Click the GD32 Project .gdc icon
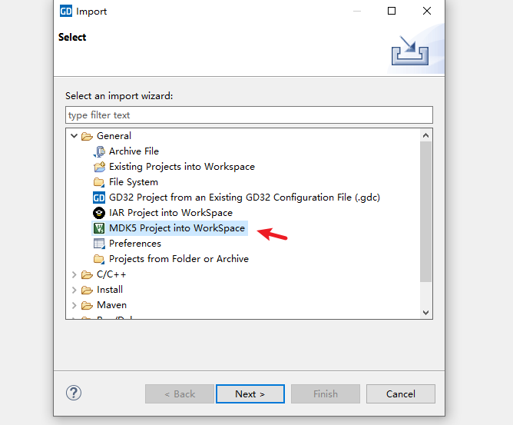513x425 pixels. tap(99, 198)
